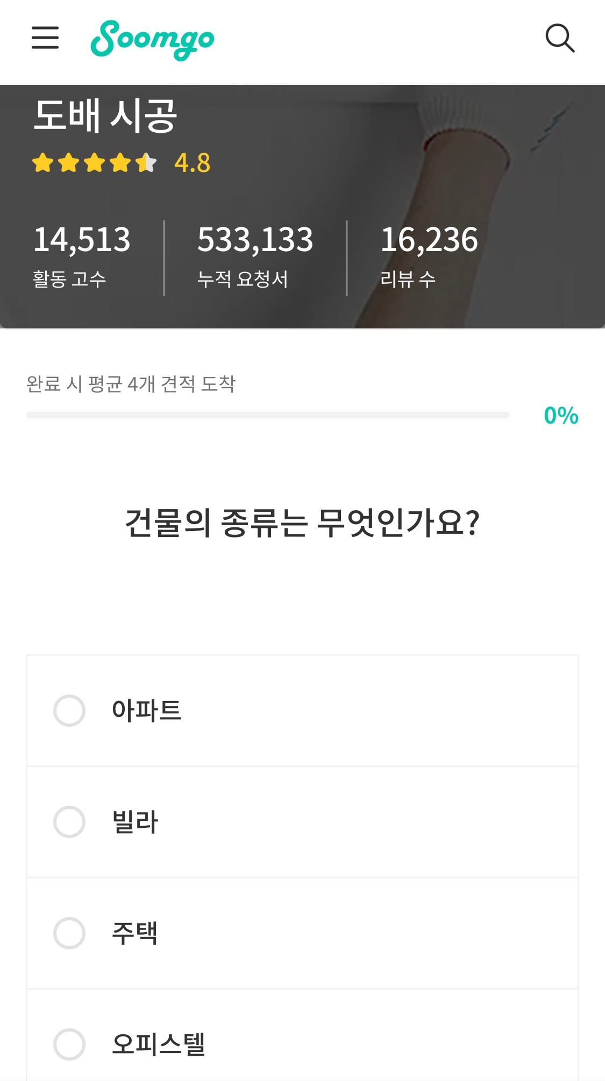605x1081 pixels.
Task: Select the 빌라 radio button
Action: pyautogui.click(x=69, y=822)
